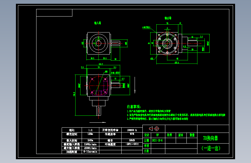
Task: Click note line 3 under 注意事项
Action: [157, 119]
